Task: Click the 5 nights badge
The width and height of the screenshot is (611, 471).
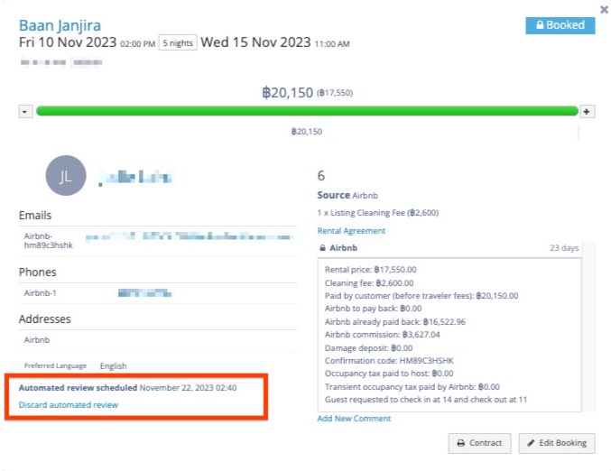Action: pos(177,42)
